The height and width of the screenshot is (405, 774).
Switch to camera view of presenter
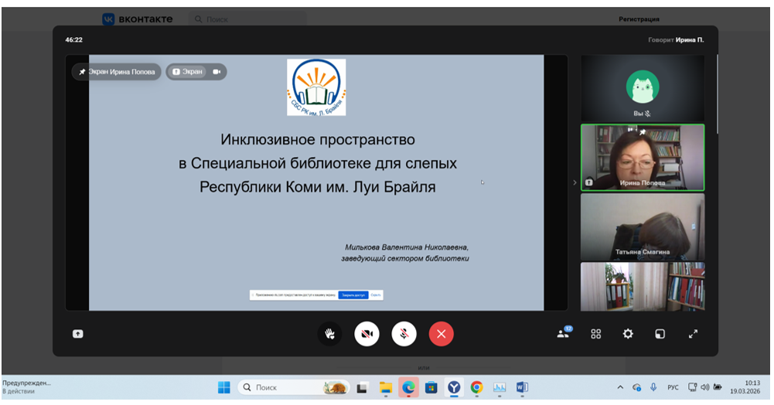coord(217,72)
